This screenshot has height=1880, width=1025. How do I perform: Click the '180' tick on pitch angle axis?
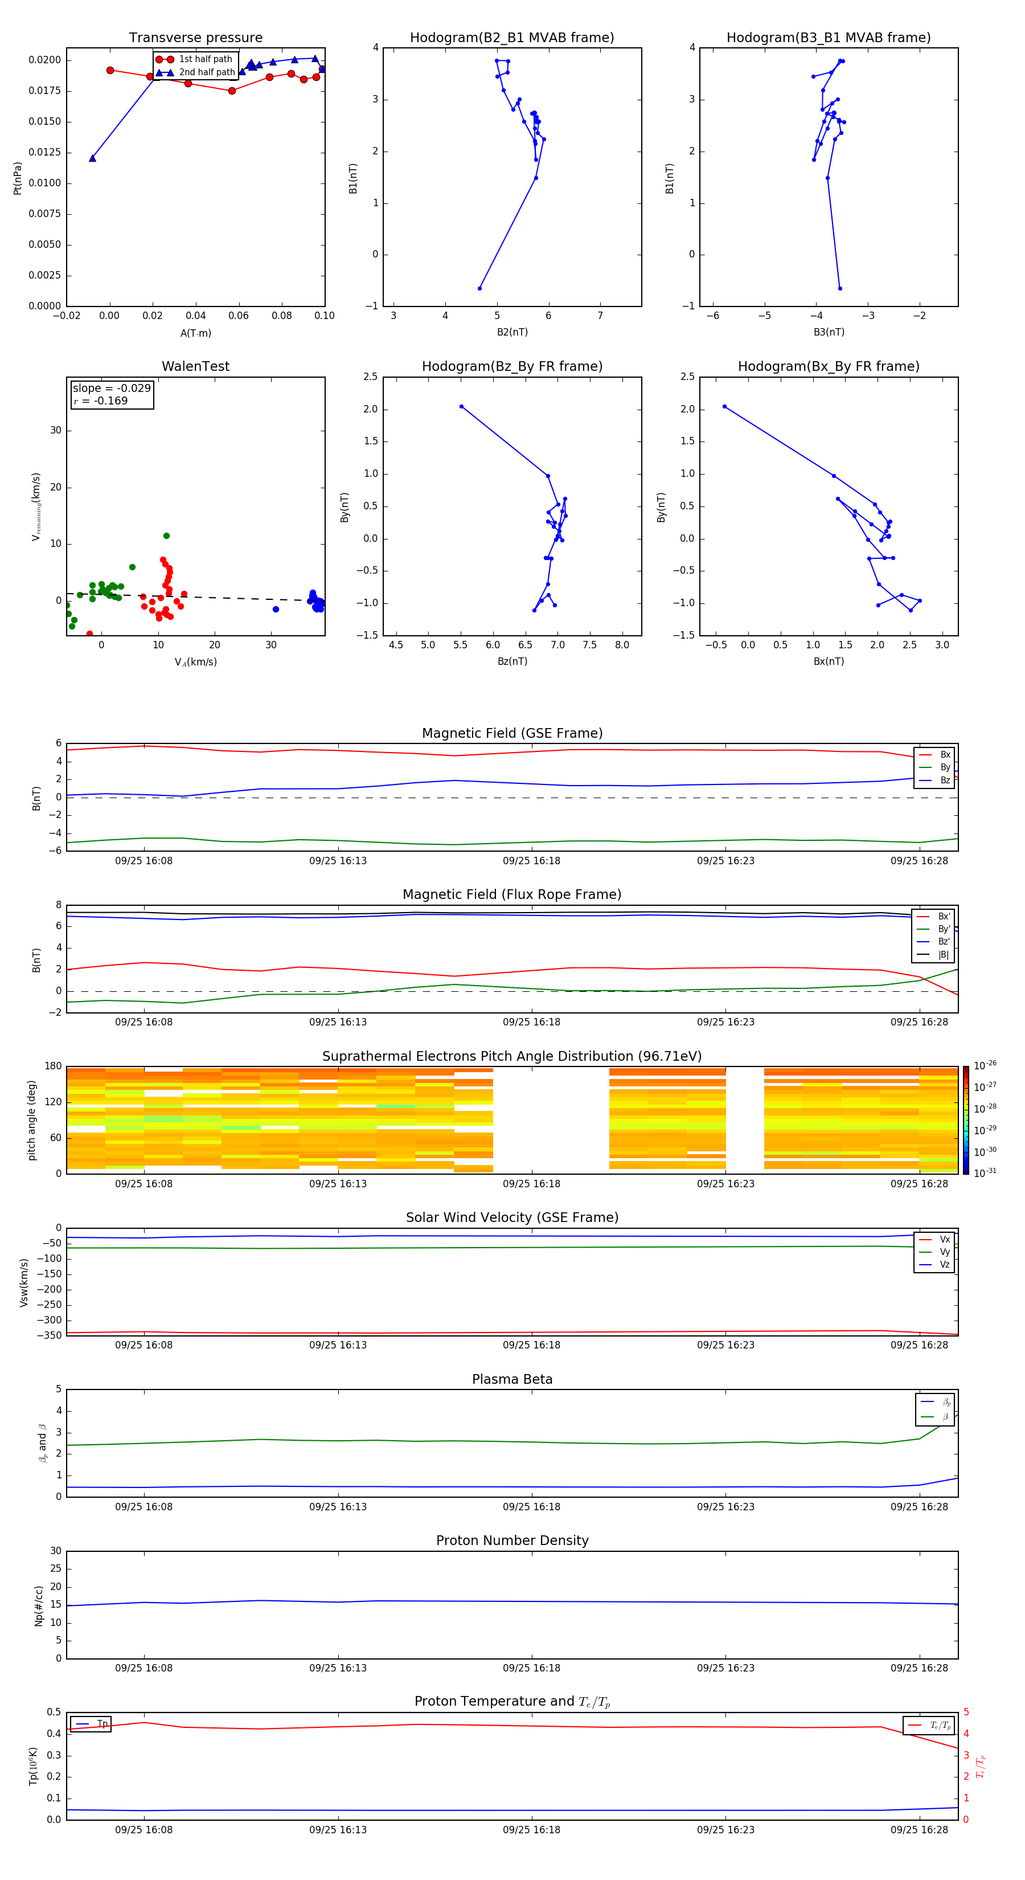54,1066
